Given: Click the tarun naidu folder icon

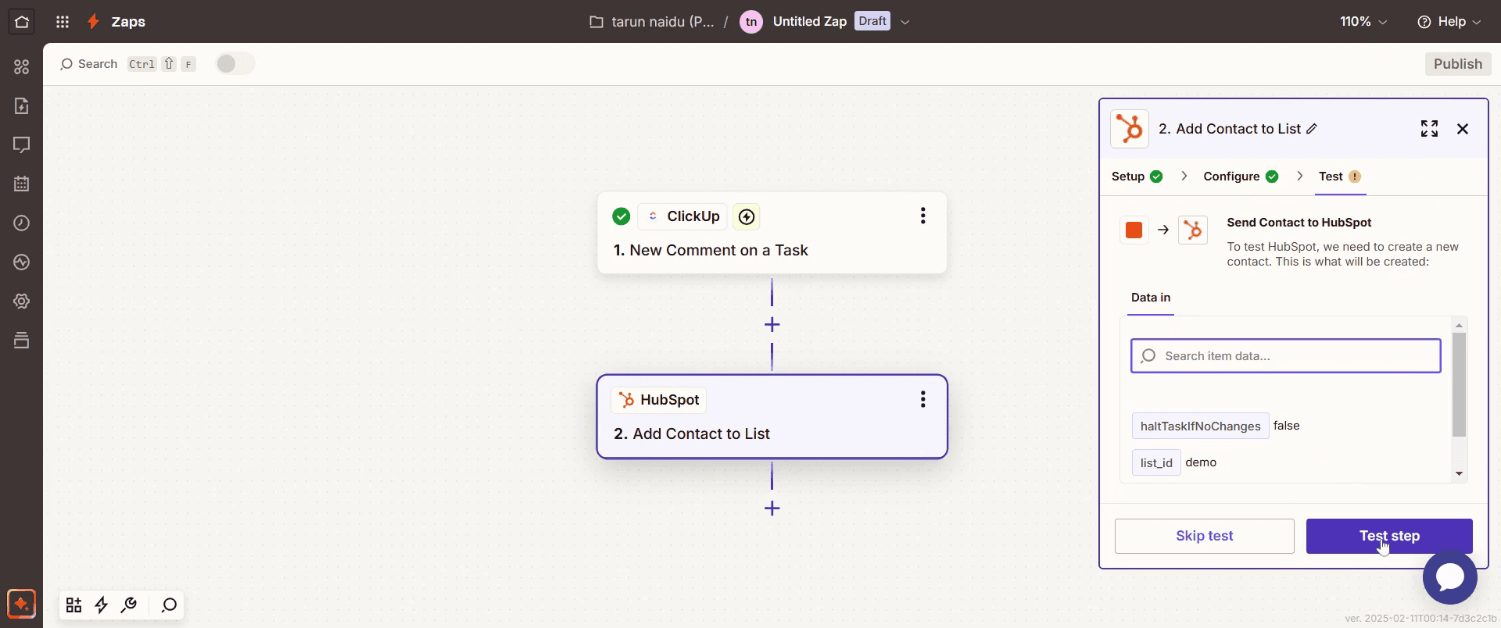Looking at the screenshot, I should 596,22.
